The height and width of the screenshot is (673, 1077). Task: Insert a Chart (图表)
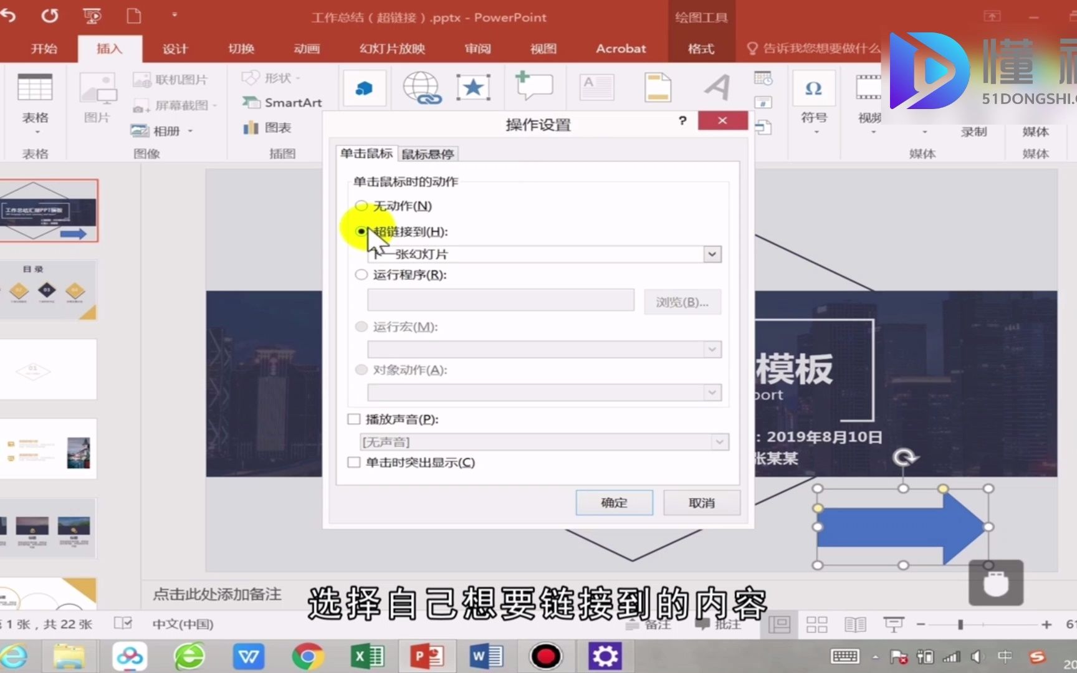pos(267,128)
